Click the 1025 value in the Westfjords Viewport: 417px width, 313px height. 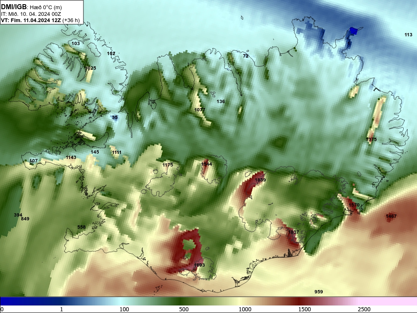[90, 68]
